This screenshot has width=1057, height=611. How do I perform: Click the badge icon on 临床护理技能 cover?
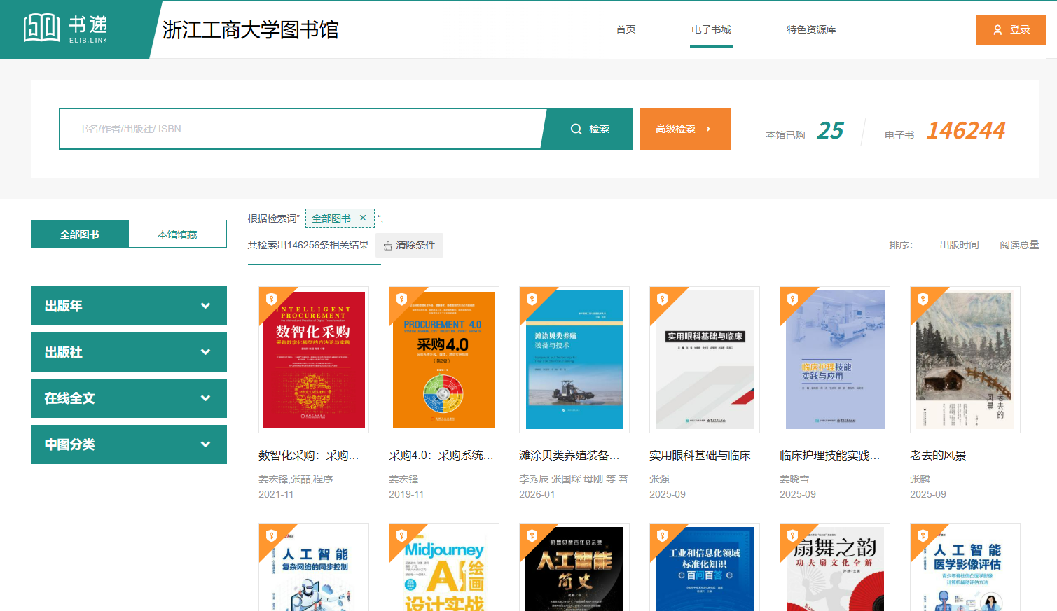(x=792, y=299)
